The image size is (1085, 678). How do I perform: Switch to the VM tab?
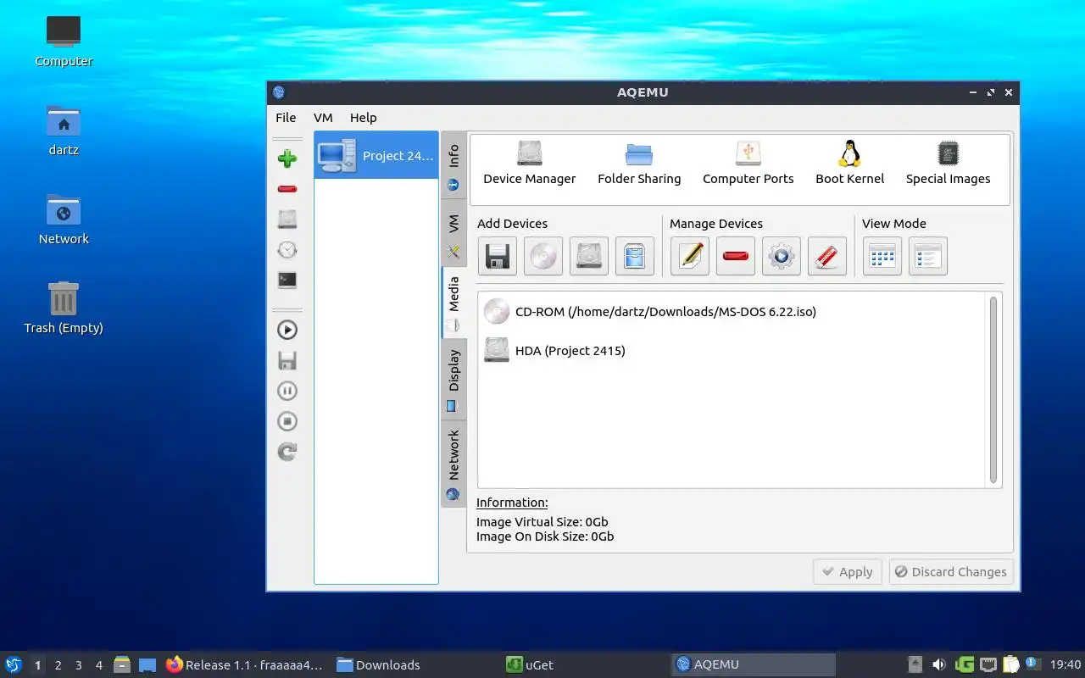coord(453,233)
